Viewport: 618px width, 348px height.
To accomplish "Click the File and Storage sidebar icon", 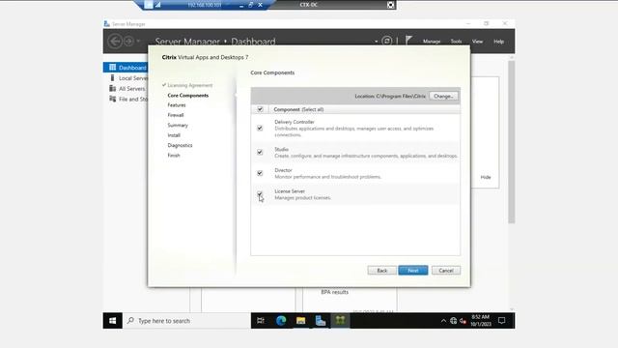I will click(x=112, y=99).
